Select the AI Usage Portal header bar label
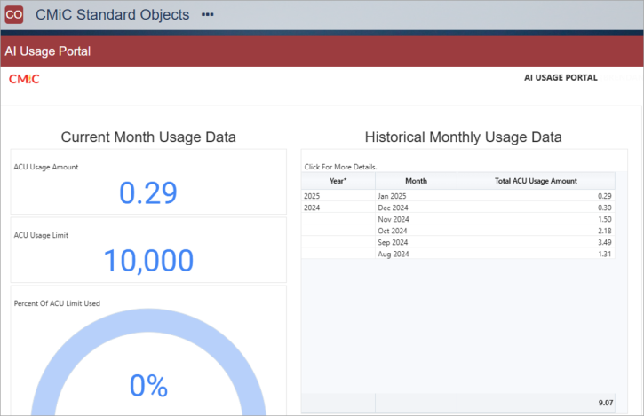 48,51
